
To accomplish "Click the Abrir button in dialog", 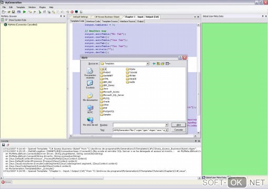I will click(x=179, y=125).
